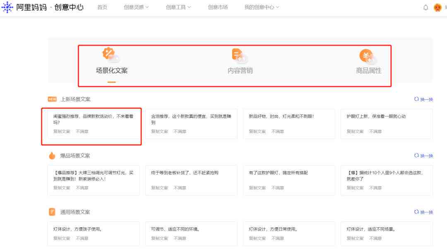The height and width of the screenshot is (250, 447).
Task: Open the user avatar menu
Action: coord(437,7)
